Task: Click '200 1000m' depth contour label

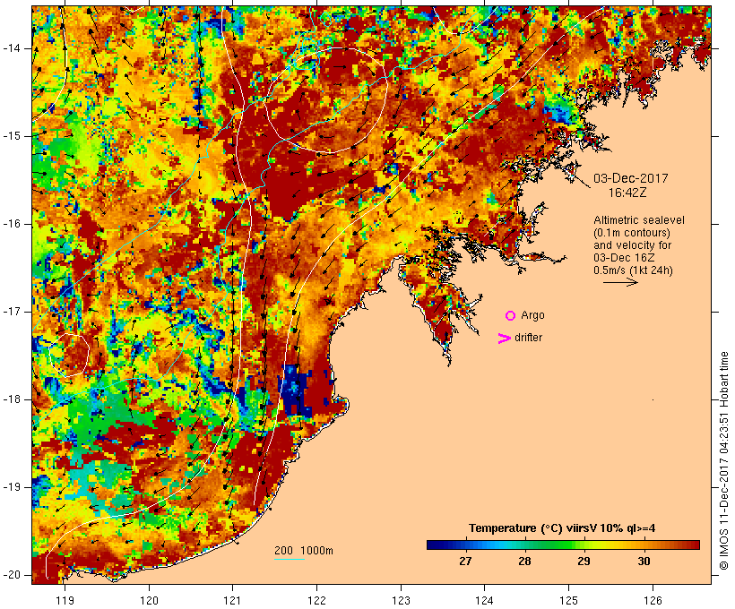Action: point(304,551)
